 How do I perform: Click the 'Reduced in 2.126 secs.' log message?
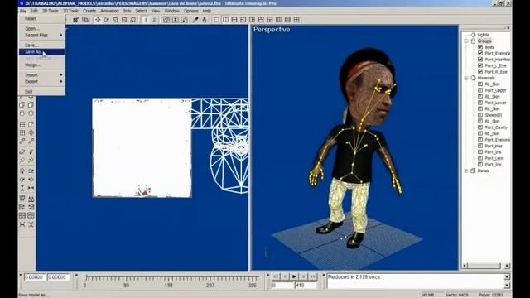tap(354, 277)
